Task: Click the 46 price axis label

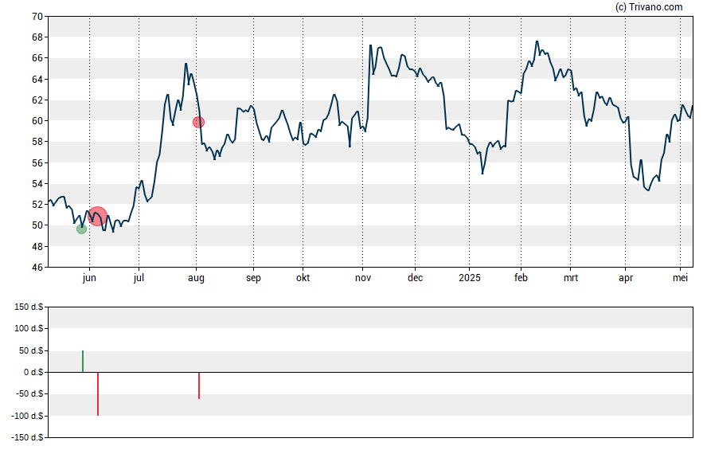Action: tap(37, 268)
